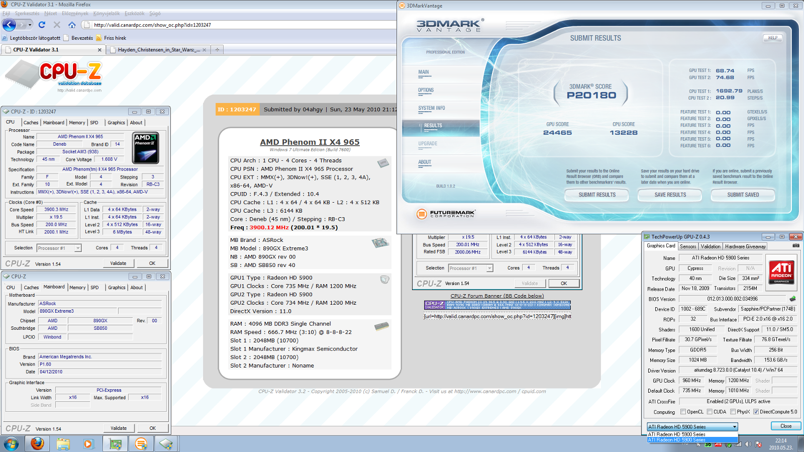This screenshot has height=452, width=804.
Task: Click the CPU-Z forum banner image
Action: click(497, 305)
